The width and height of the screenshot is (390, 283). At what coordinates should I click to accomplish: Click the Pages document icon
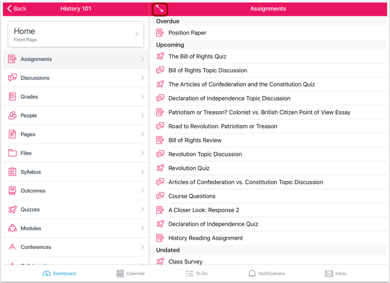[x=12, y=134]
